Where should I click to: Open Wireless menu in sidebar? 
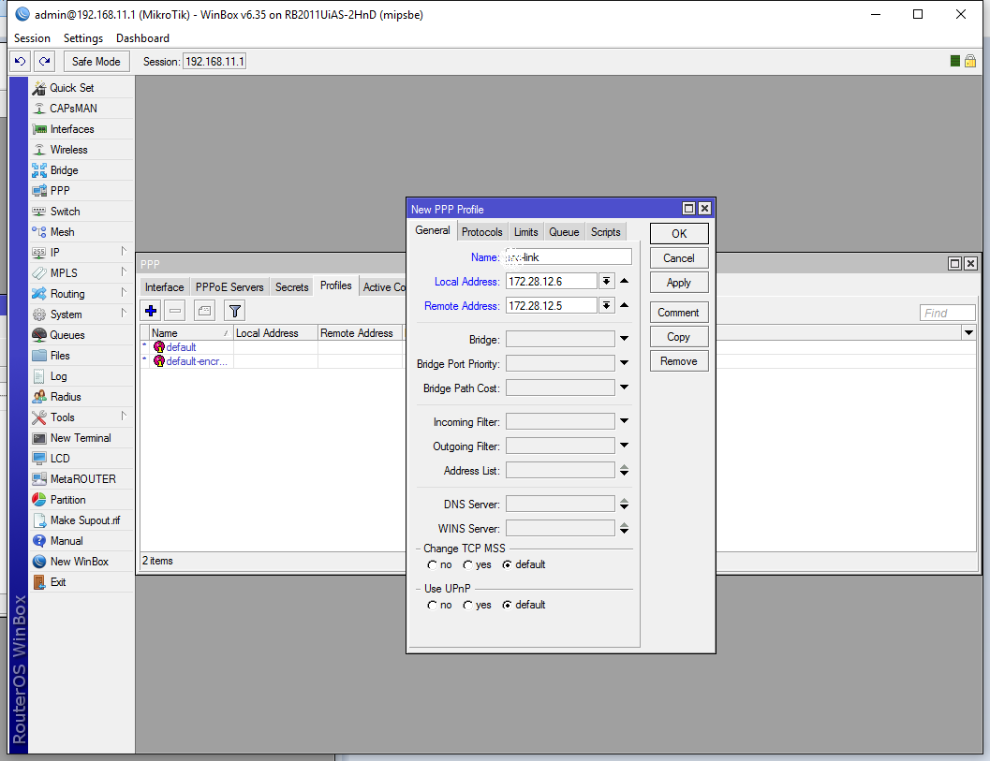coord(81,150)
